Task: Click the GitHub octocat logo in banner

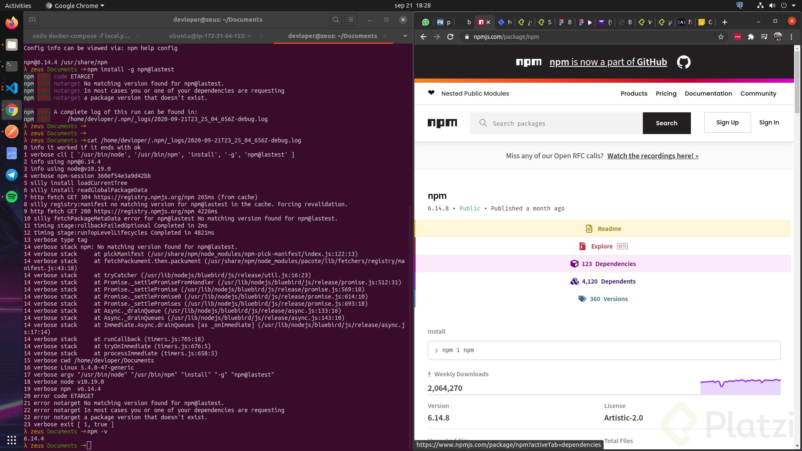Action: click(684, 62)
